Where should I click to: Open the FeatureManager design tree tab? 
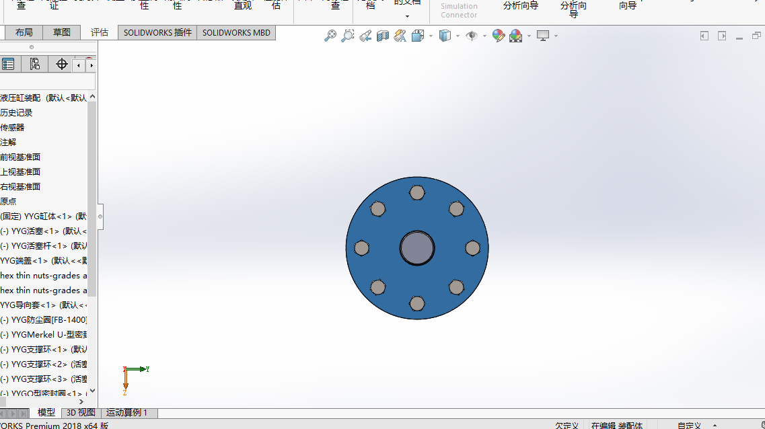tap(8, 65)
